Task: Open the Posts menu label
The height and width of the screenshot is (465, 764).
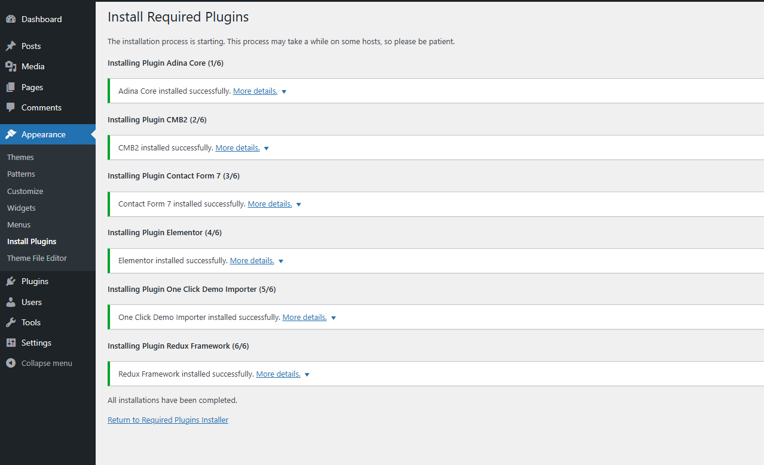Action: coord(31,46)
